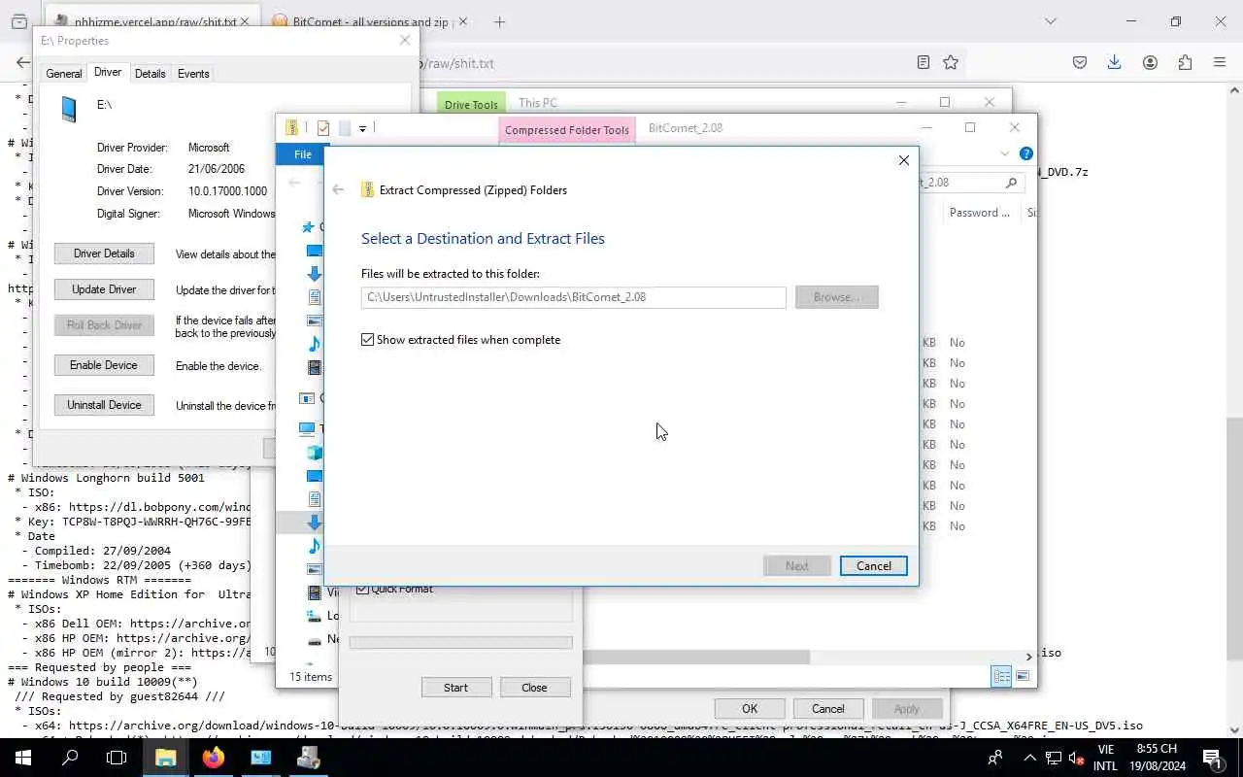This screenshot has width=1243, height=777.
Task: Open Firefox tab list dropdown arrow
Action: click(x=1050, y=21)
